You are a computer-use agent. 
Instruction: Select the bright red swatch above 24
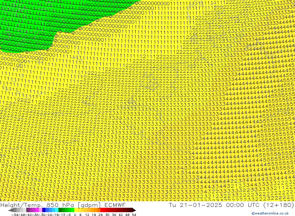[x=102, y=210]
